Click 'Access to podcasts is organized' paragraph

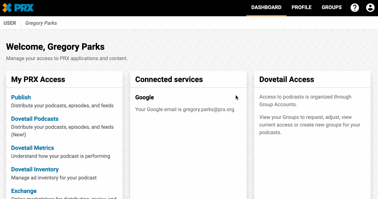point(305,101)
